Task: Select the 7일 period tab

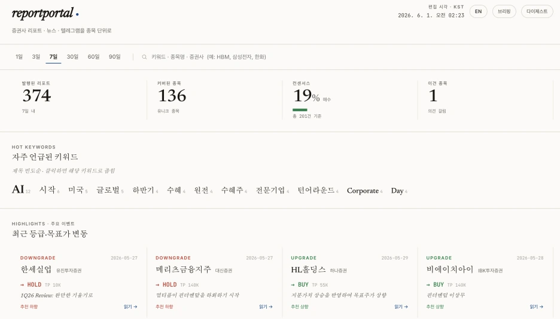Action: (53, 57)
